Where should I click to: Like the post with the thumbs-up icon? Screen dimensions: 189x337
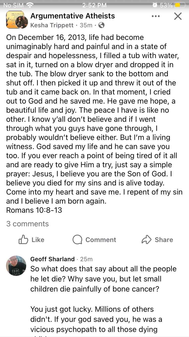[23, 239]
